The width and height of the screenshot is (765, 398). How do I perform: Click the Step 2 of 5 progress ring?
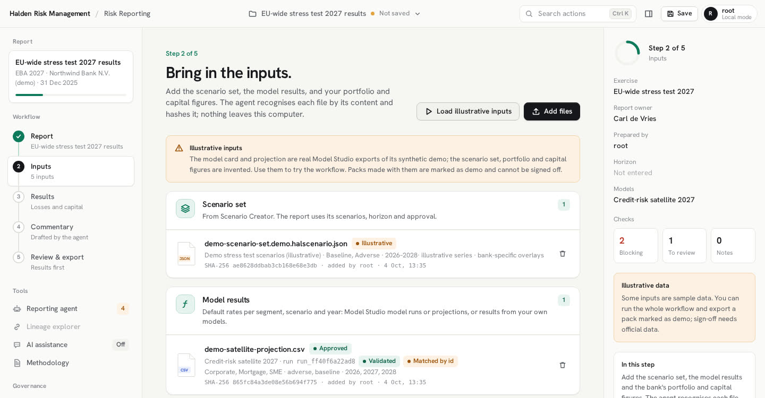(627, 53)
